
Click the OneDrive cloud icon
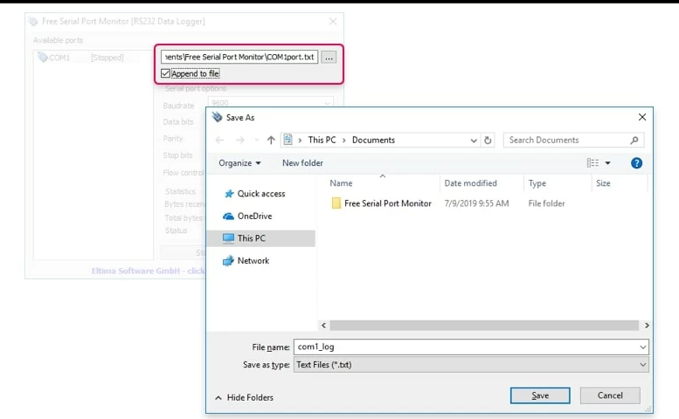228,216
